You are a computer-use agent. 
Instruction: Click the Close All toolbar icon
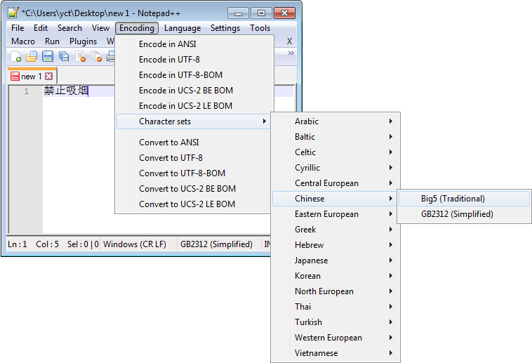pyautogui.click(x=97, y=57)
